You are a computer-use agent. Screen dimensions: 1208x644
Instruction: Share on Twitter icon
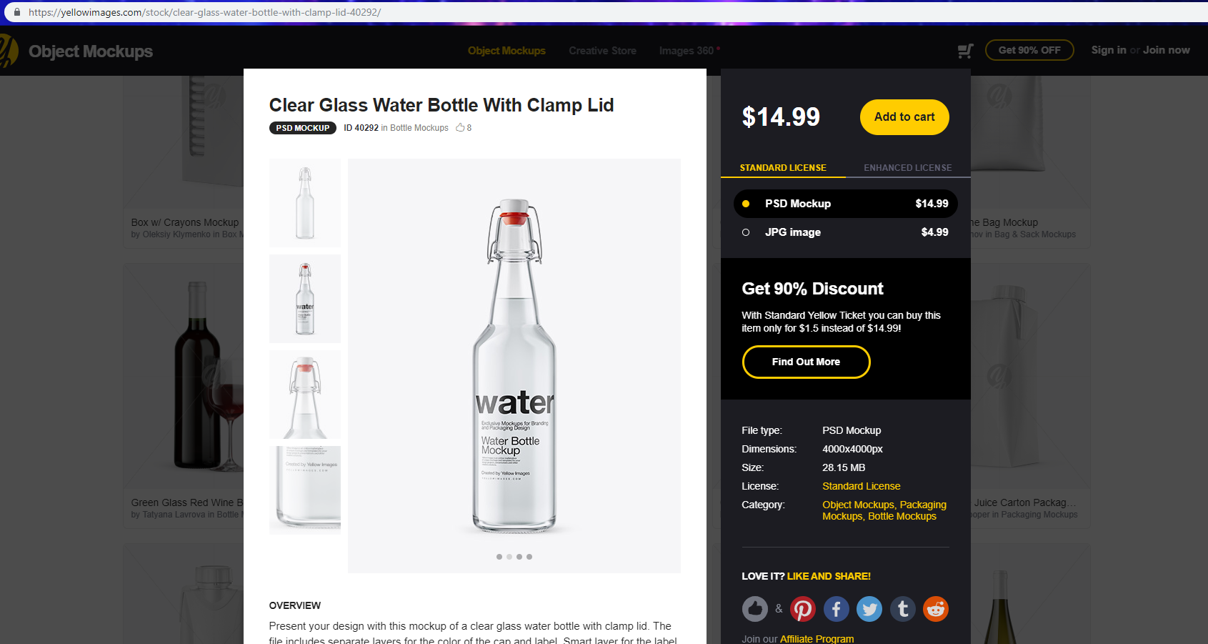pyautogui.click(x=869, y=609)
